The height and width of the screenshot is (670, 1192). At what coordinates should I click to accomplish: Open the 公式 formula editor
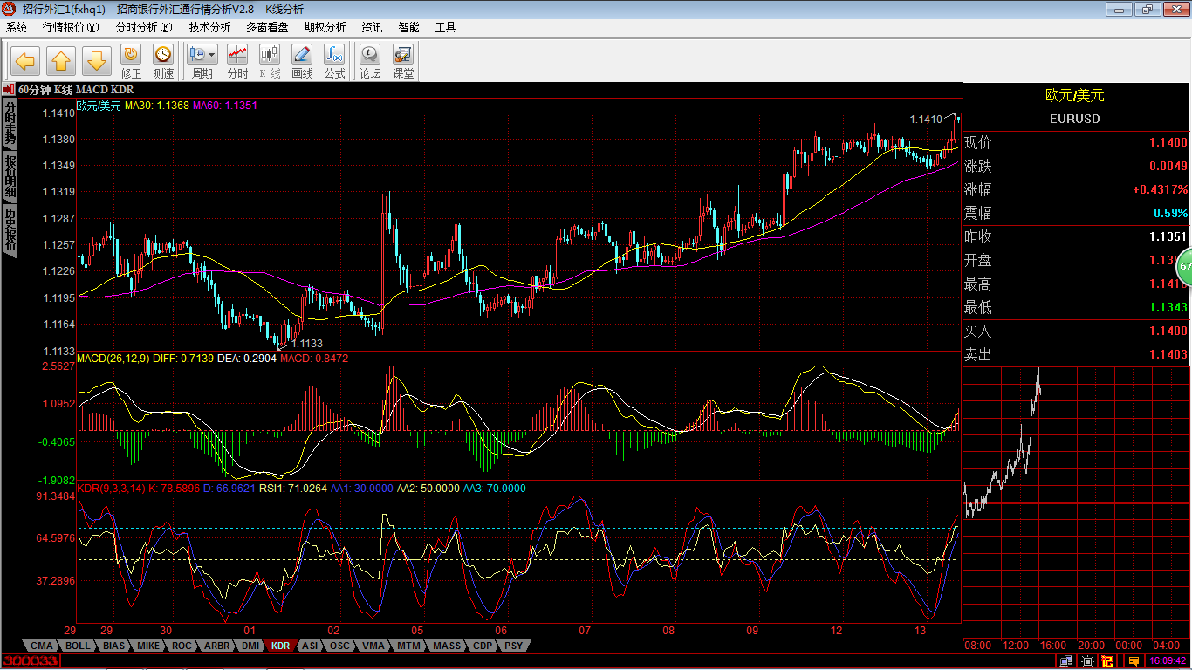334,61
